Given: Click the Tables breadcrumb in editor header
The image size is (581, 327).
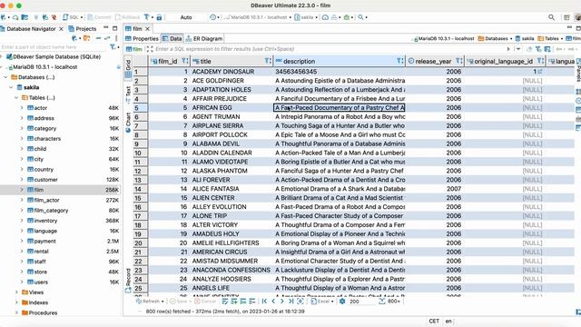Looking at the screenshot, I should pos(548,38).
